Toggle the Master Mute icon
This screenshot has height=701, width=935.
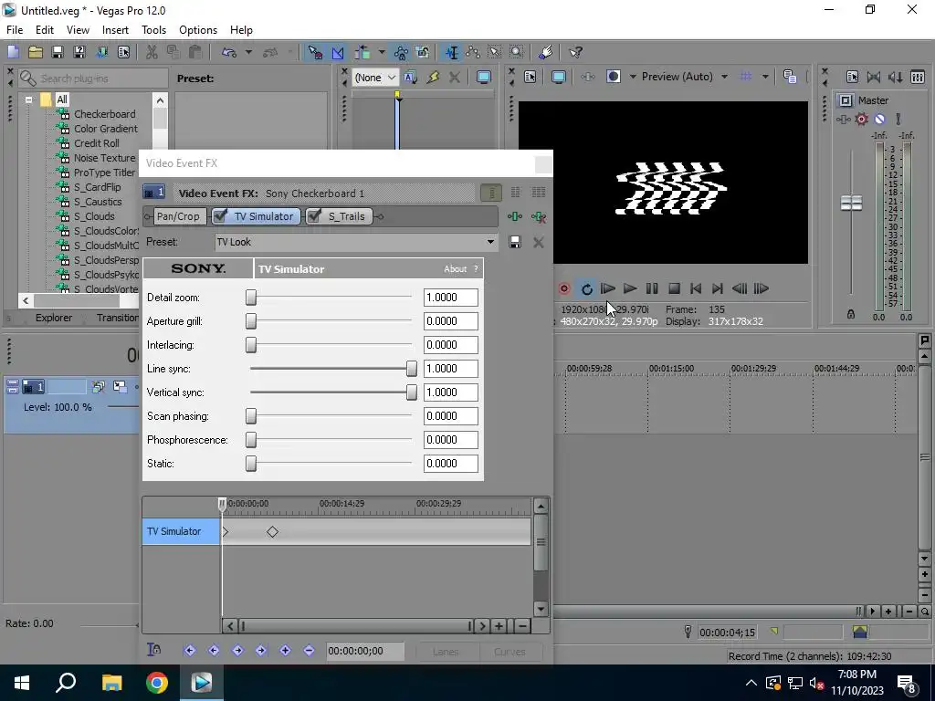pos(879,120)
